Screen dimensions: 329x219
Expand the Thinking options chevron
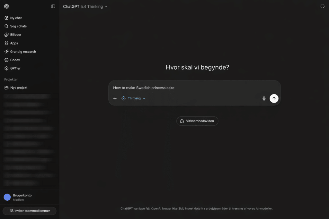click(x=144, y=98)
